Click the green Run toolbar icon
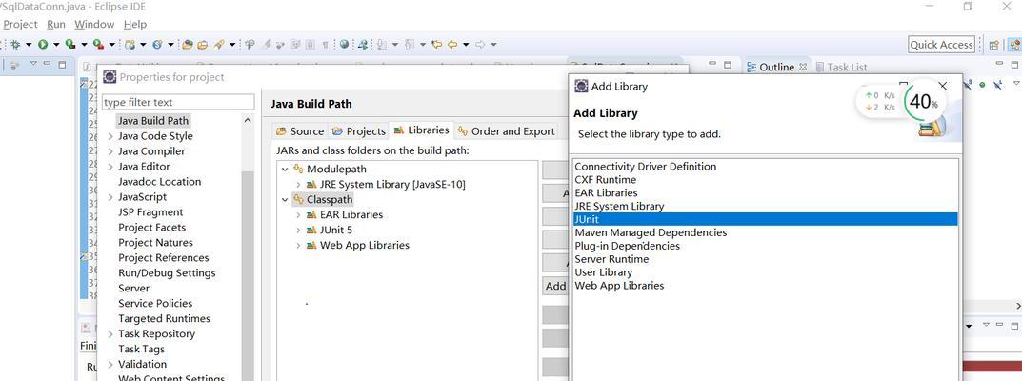1022x381 pixels. point(43,44)
